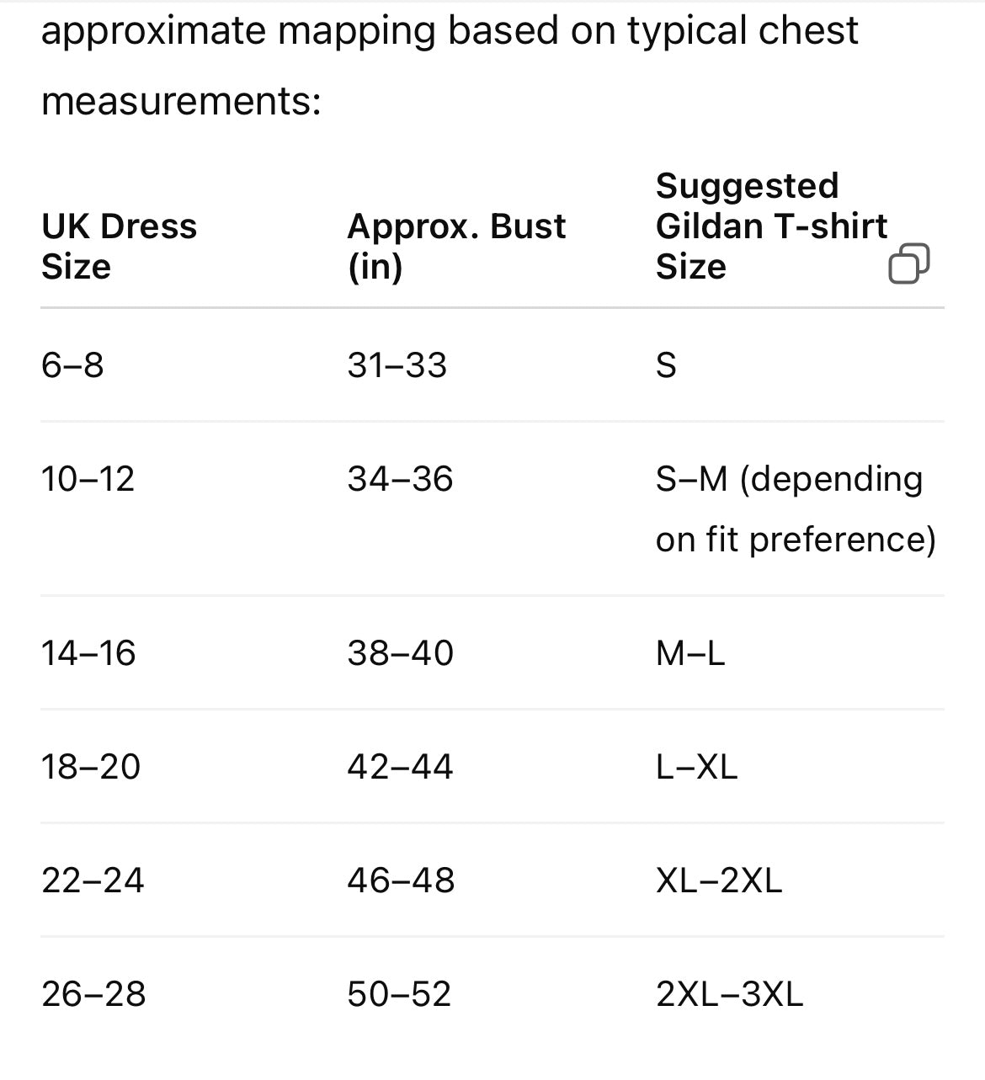Click the 42–44 bust measurement cell
This screenshot has height=1080, width=985.
(400, 767)
